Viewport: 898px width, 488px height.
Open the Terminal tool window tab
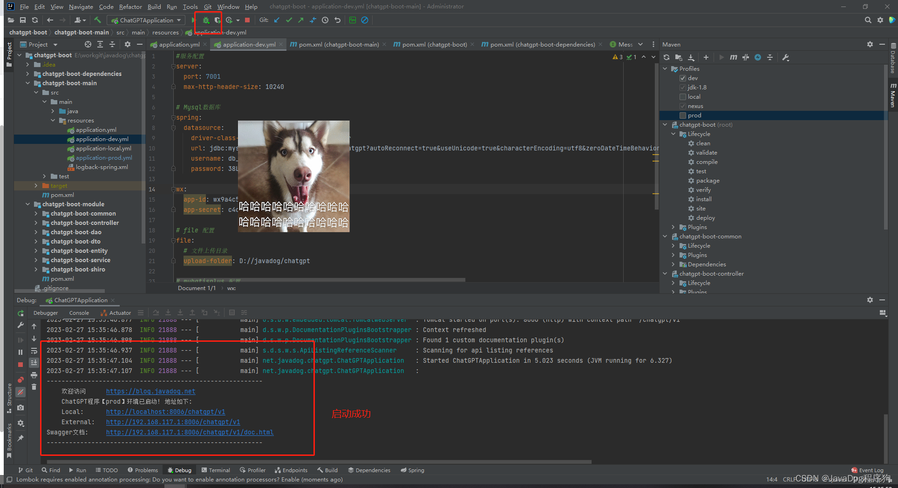[x=216, y=470]
